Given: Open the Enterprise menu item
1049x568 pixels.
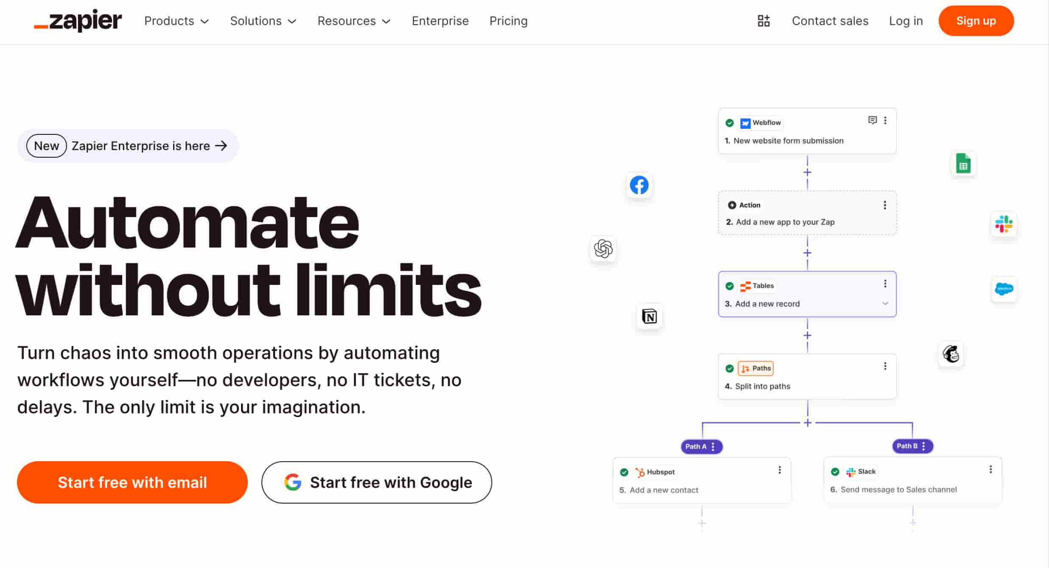Looking at the screenshot, I should coord(440,21).
